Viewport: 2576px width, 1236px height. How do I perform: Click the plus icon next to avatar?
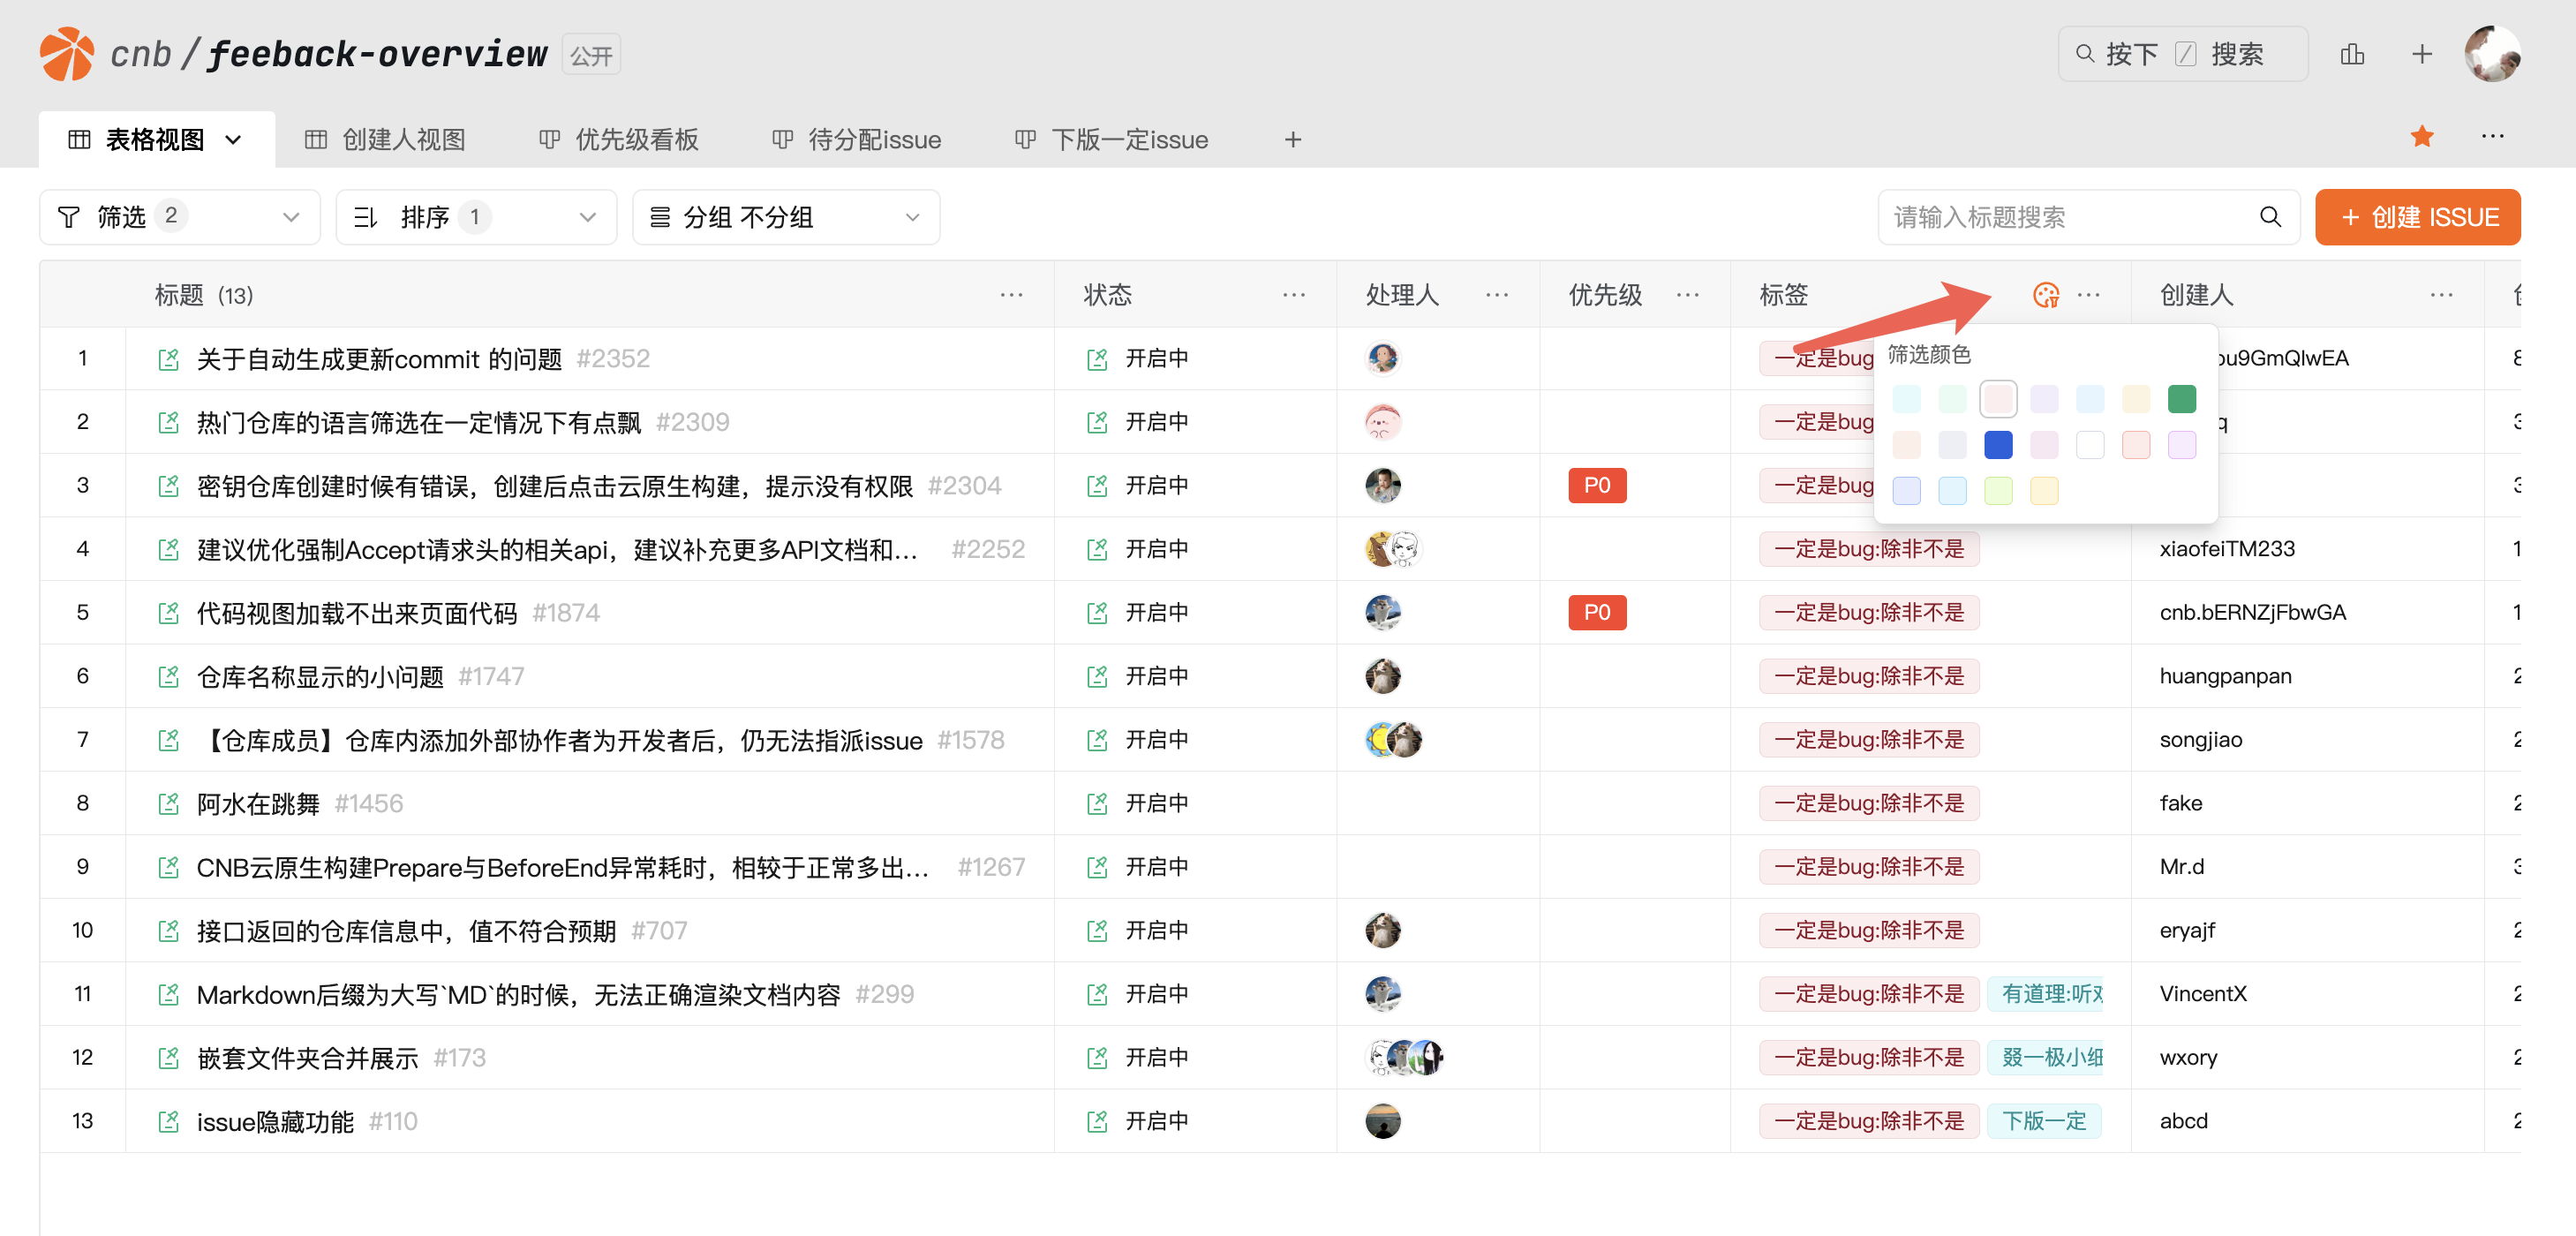[x=2421, y=54]
